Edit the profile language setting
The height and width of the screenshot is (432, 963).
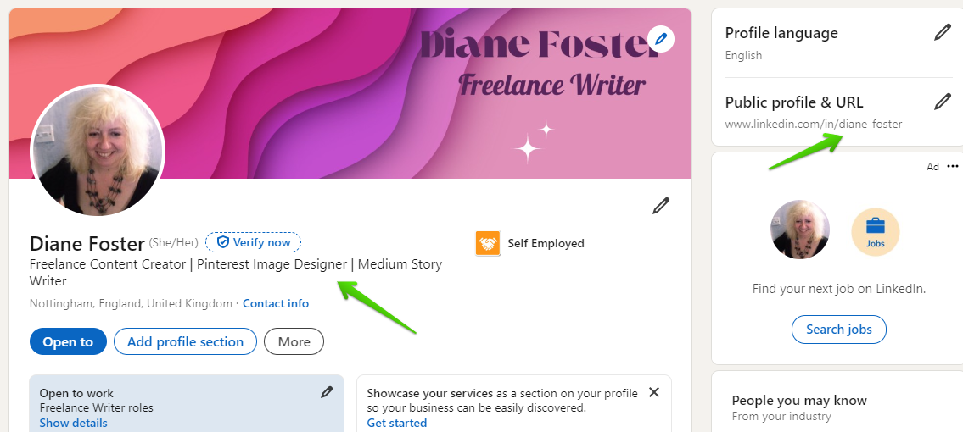[942, 33]
